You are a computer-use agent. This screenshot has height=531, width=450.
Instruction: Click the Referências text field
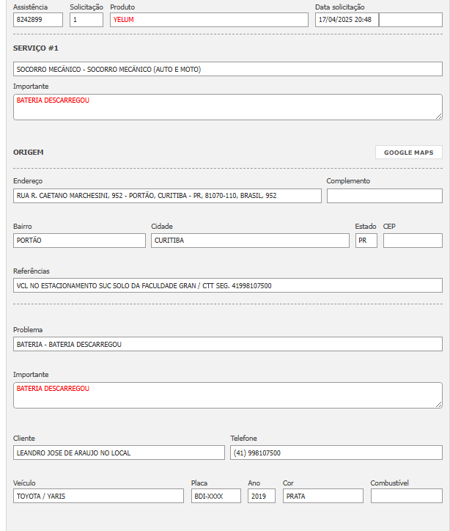(227, 285)
